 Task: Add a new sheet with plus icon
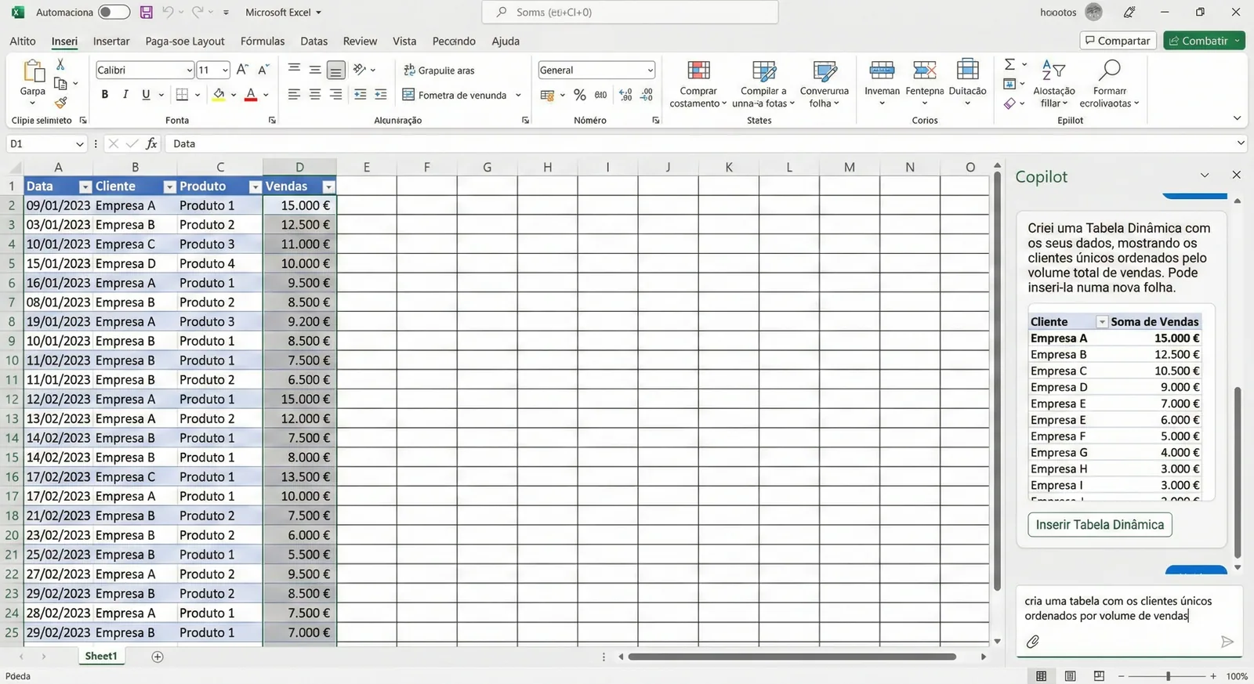pos(158,657)
